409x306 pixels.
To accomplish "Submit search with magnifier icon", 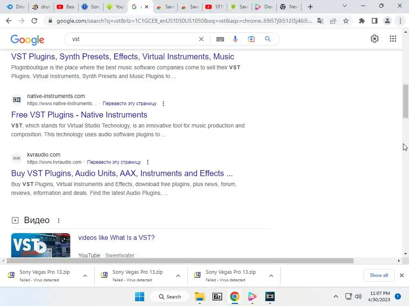I will (x=268, y=39).
